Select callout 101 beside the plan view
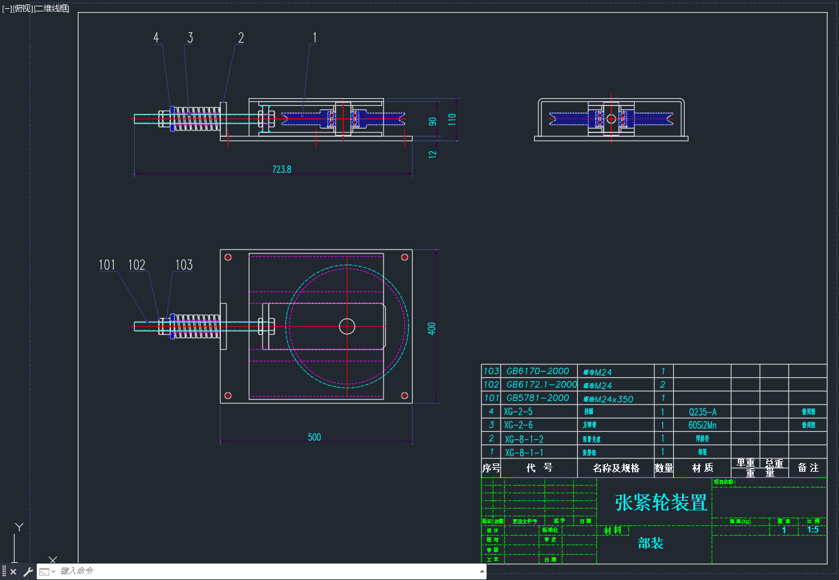Image resolution: width=839 pixels, height=580 pixels. pyautogui.click(x=107, y=265)
